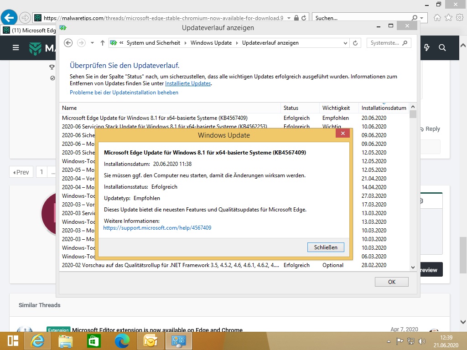This screenshot has height=350, width=467.
Task: Open the IE settings gear icon
Action: point(460,18)
